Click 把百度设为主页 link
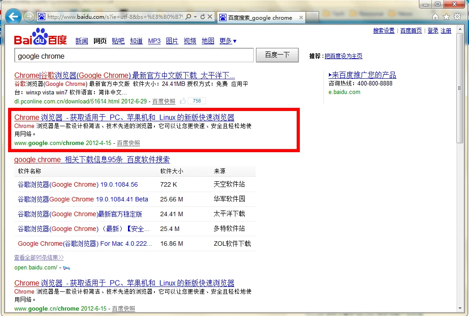 343,56
